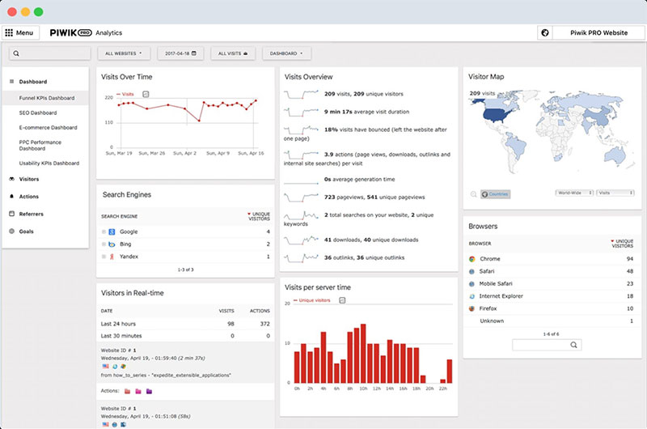The width and height of the screenshot is (647, 429).
Task: Click the Visitors binoculars icon in sidebar
Action: click(x=11, y=179)
